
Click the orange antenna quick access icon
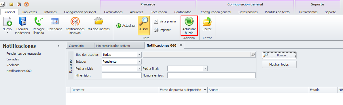(x=26, y=4)
